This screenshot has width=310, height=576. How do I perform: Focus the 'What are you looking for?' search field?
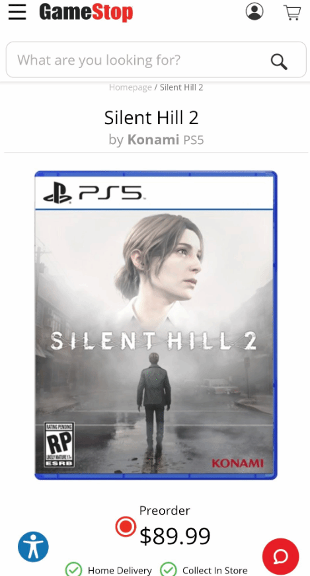pos(156,59)
